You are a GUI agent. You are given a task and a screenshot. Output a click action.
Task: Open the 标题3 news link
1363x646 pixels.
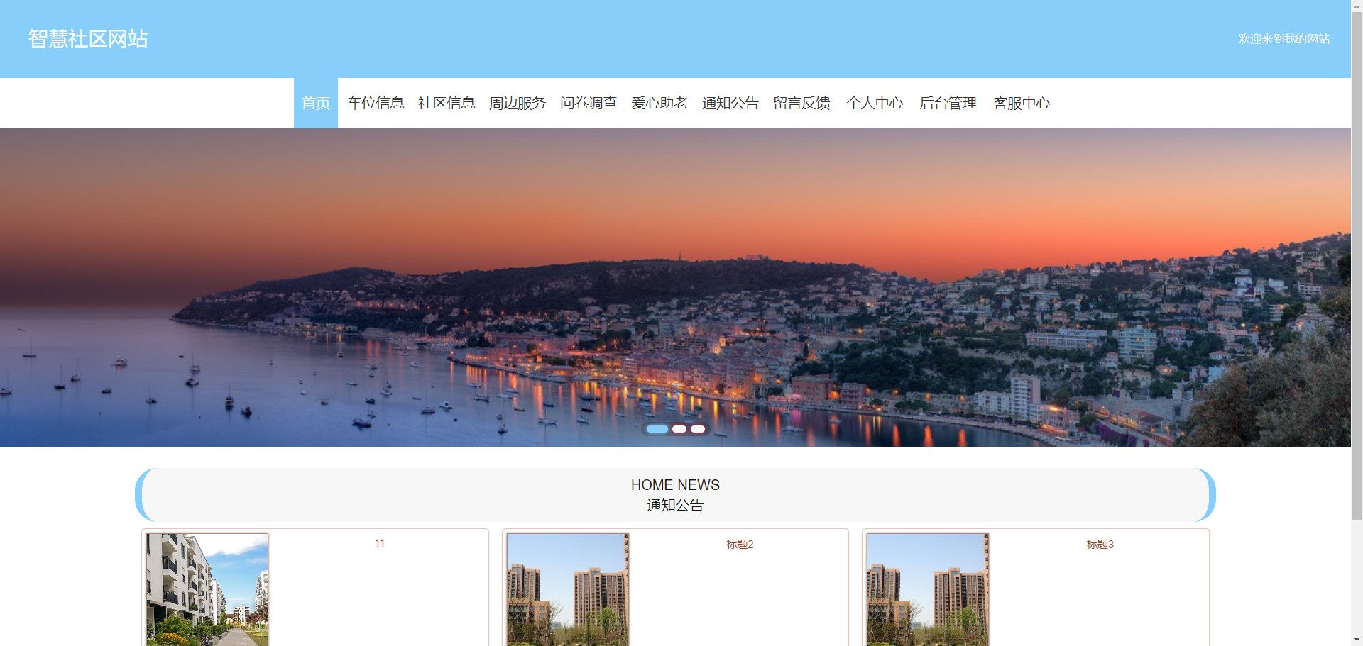[x=1100, y=544]
